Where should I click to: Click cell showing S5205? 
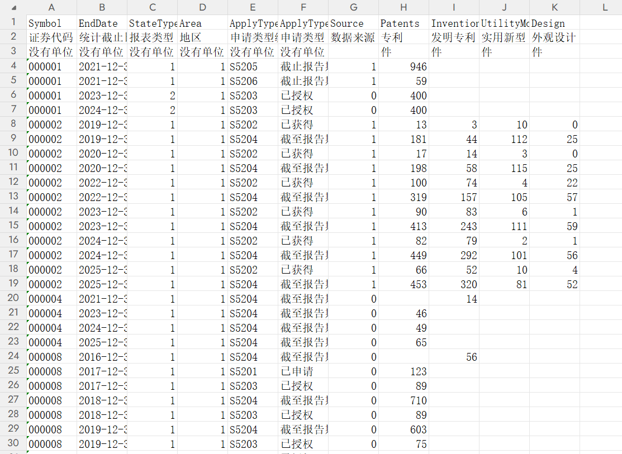[253, 66]
